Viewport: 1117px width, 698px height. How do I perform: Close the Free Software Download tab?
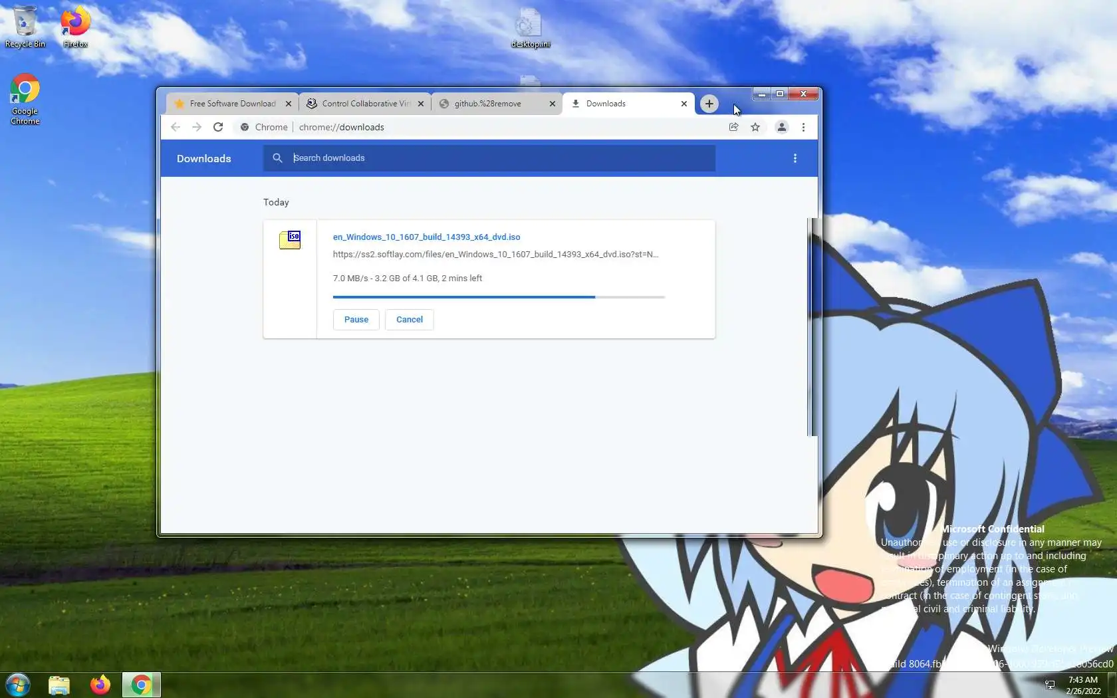click(289, 104)
